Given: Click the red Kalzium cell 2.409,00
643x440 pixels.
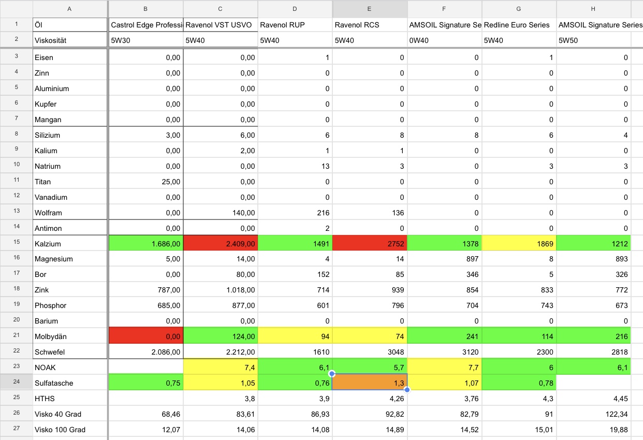Looking at the screenshot, I should [x=221, y=244].
